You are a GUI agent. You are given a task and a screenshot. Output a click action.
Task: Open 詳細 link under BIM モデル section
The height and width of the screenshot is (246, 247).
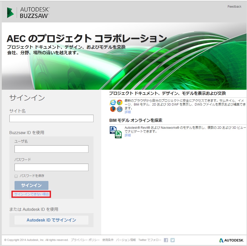[128, 135]
